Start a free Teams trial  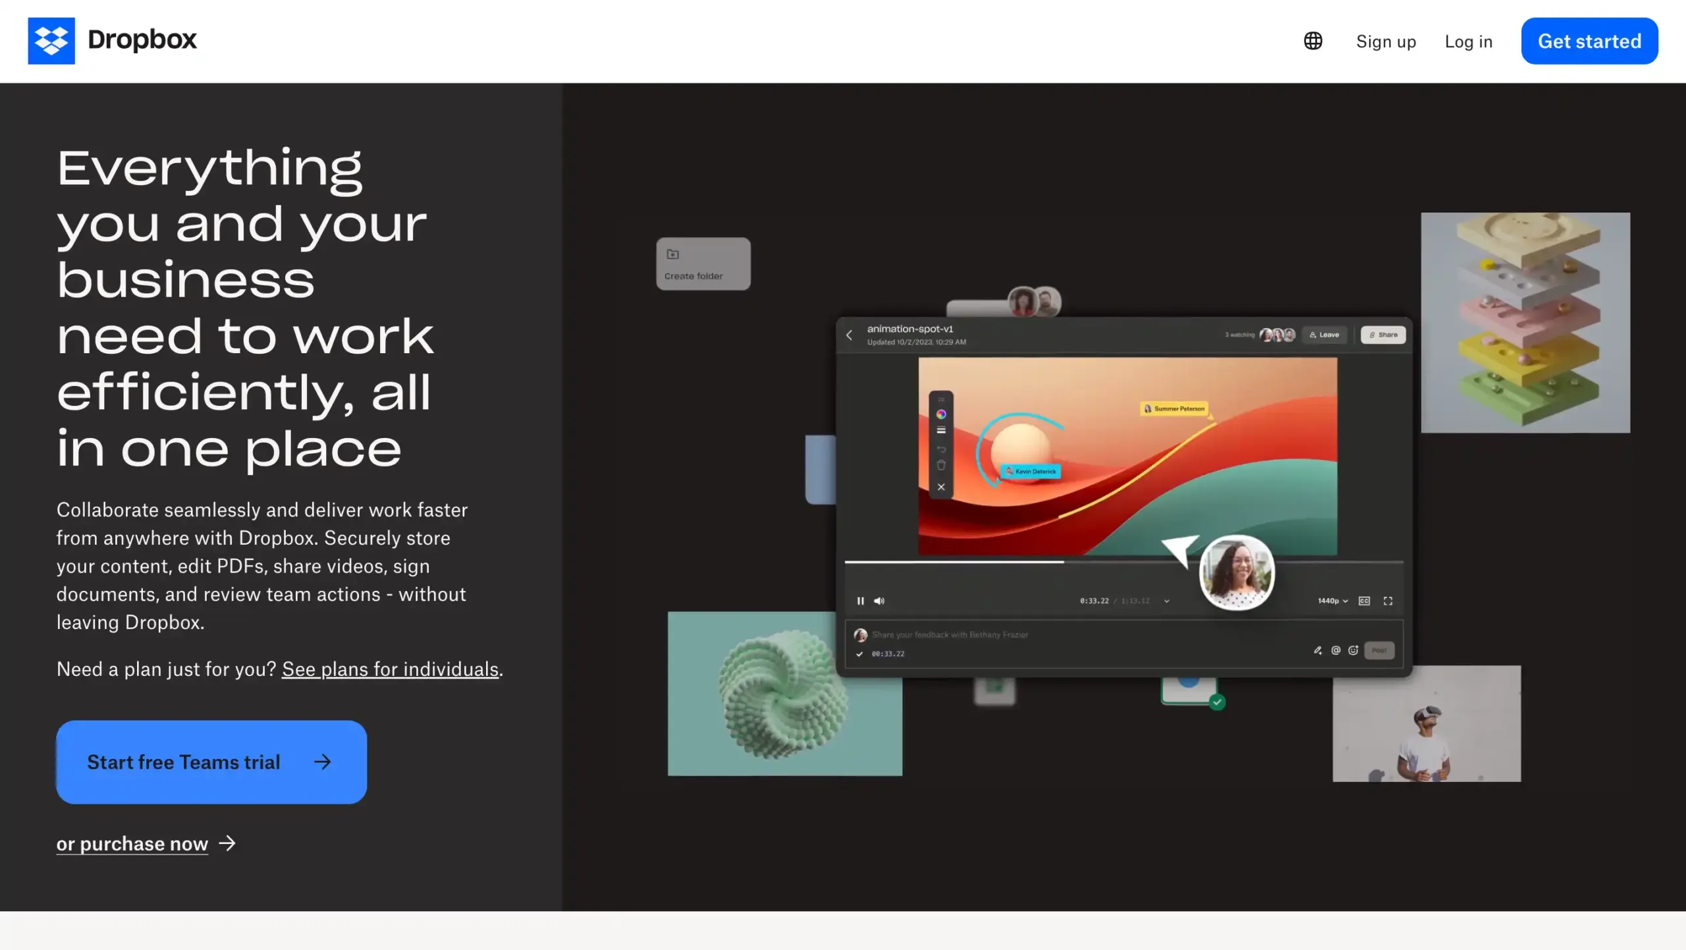pyautogui.click(x=210, y=762)
